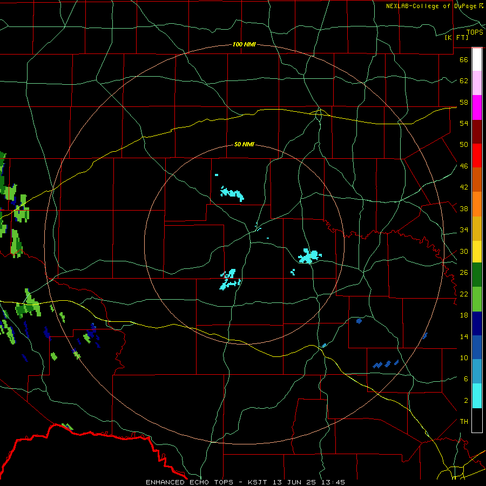
Task: Select the light green legend swatch
Action: tap(477, 299)
